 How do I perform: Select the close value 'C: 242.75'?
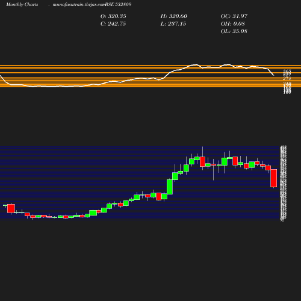[113, 23]
